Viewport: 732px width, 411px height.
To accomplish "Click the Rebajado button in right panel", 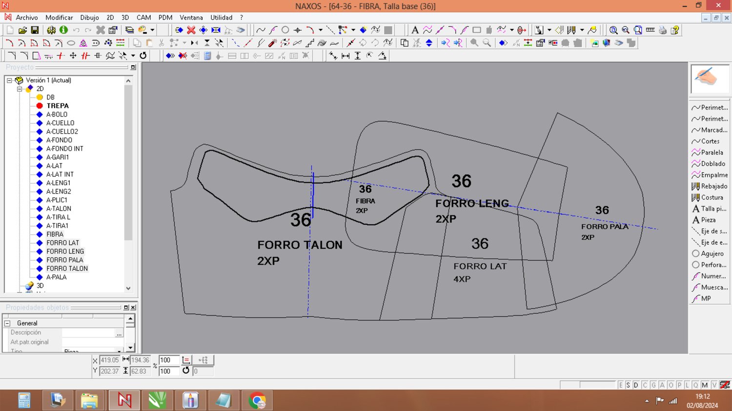I will 710,186.
